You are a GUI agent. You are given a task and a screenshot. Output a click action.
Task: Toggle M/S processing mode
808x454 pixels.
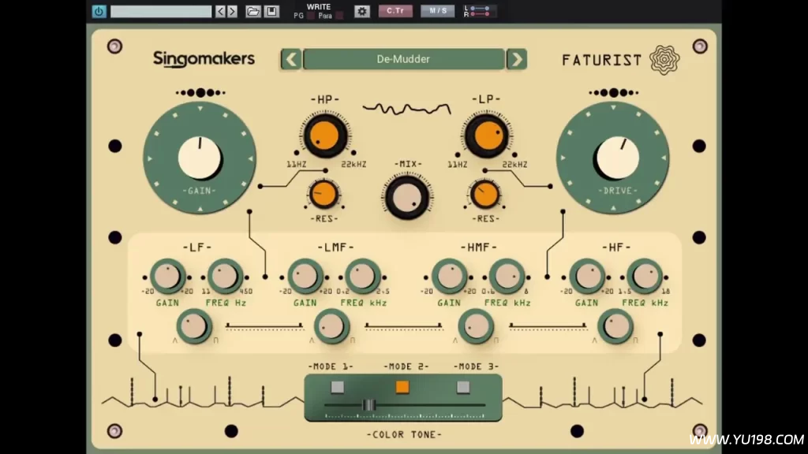point(438,11)
